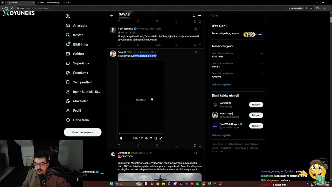This screenshot has width=332, height=187.
Task: Explain lt col temmuz post with Grok
Action: click(x=196, y=29)
